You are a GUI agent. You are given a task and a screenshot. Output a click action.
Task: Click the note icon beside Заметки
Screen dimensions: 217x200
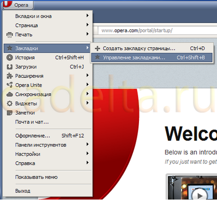(x=9, y=113)
